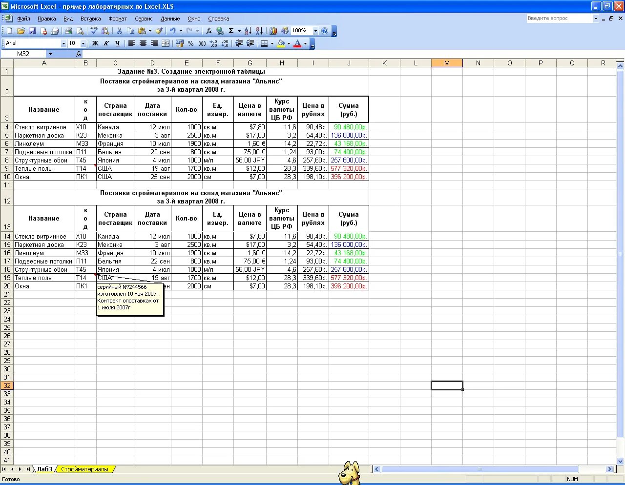The height and width of the screenshot is (485, 625).
Task: Toggle Align Left
Action: (x=131, y=43)
